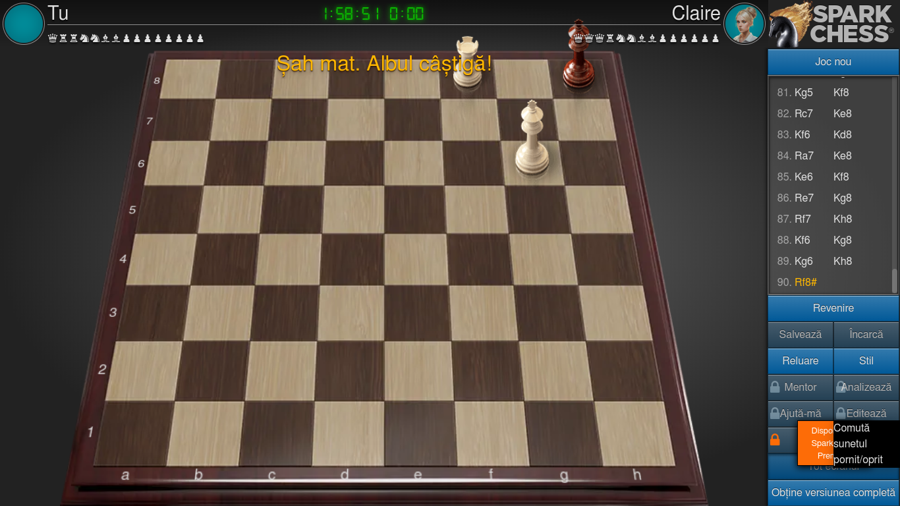
Task: Open the Stil board style options
Action: (866, 361)
